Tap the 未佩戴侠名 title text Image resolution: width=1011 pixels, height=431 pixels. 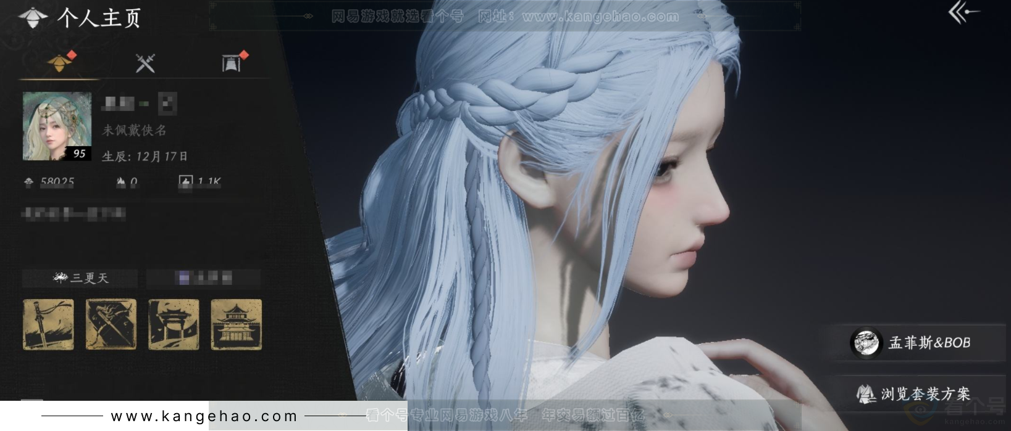(x=134, y=130)
